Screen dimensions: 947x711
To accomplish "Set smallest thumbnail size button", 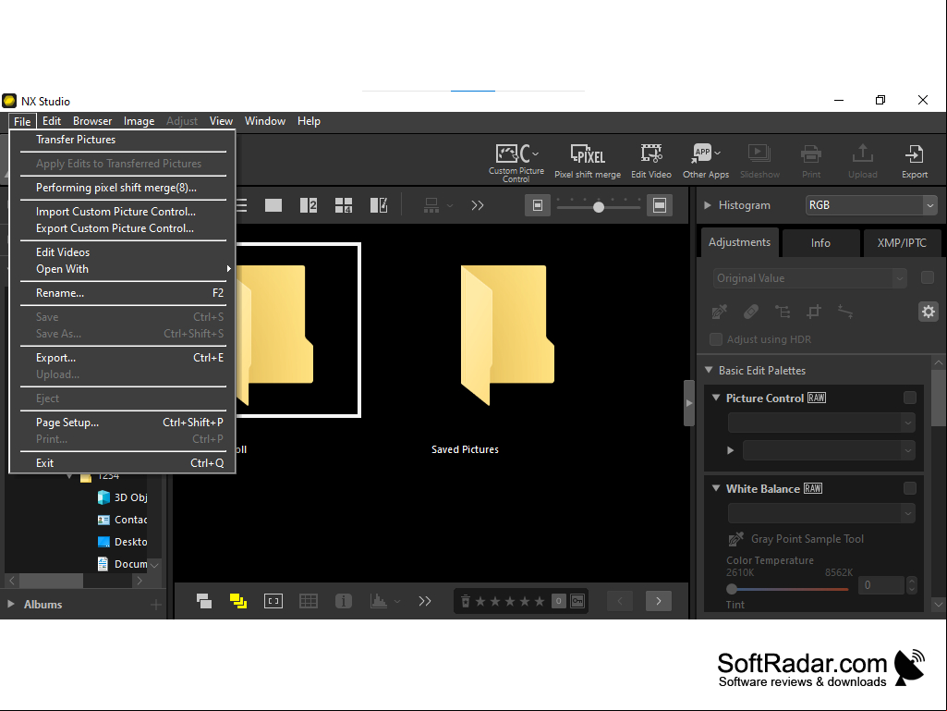I will point(538,205).
